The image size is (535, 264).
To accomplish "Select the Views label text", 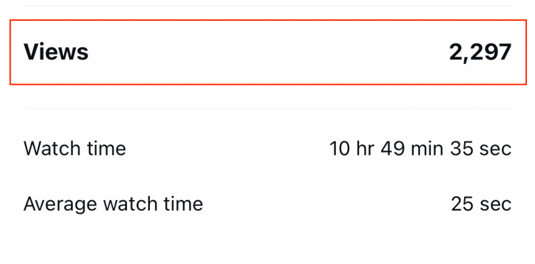I will point(56,52).
